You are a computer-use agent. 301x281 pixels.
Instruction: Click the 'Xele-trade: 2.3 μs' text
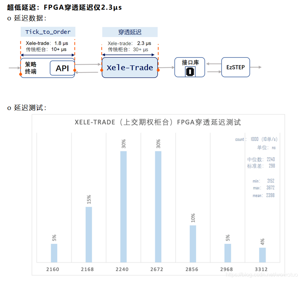pos(129,43)
